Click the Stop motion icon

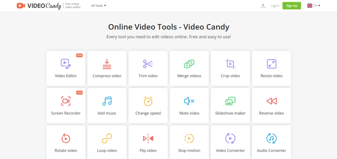pos(189,138)
